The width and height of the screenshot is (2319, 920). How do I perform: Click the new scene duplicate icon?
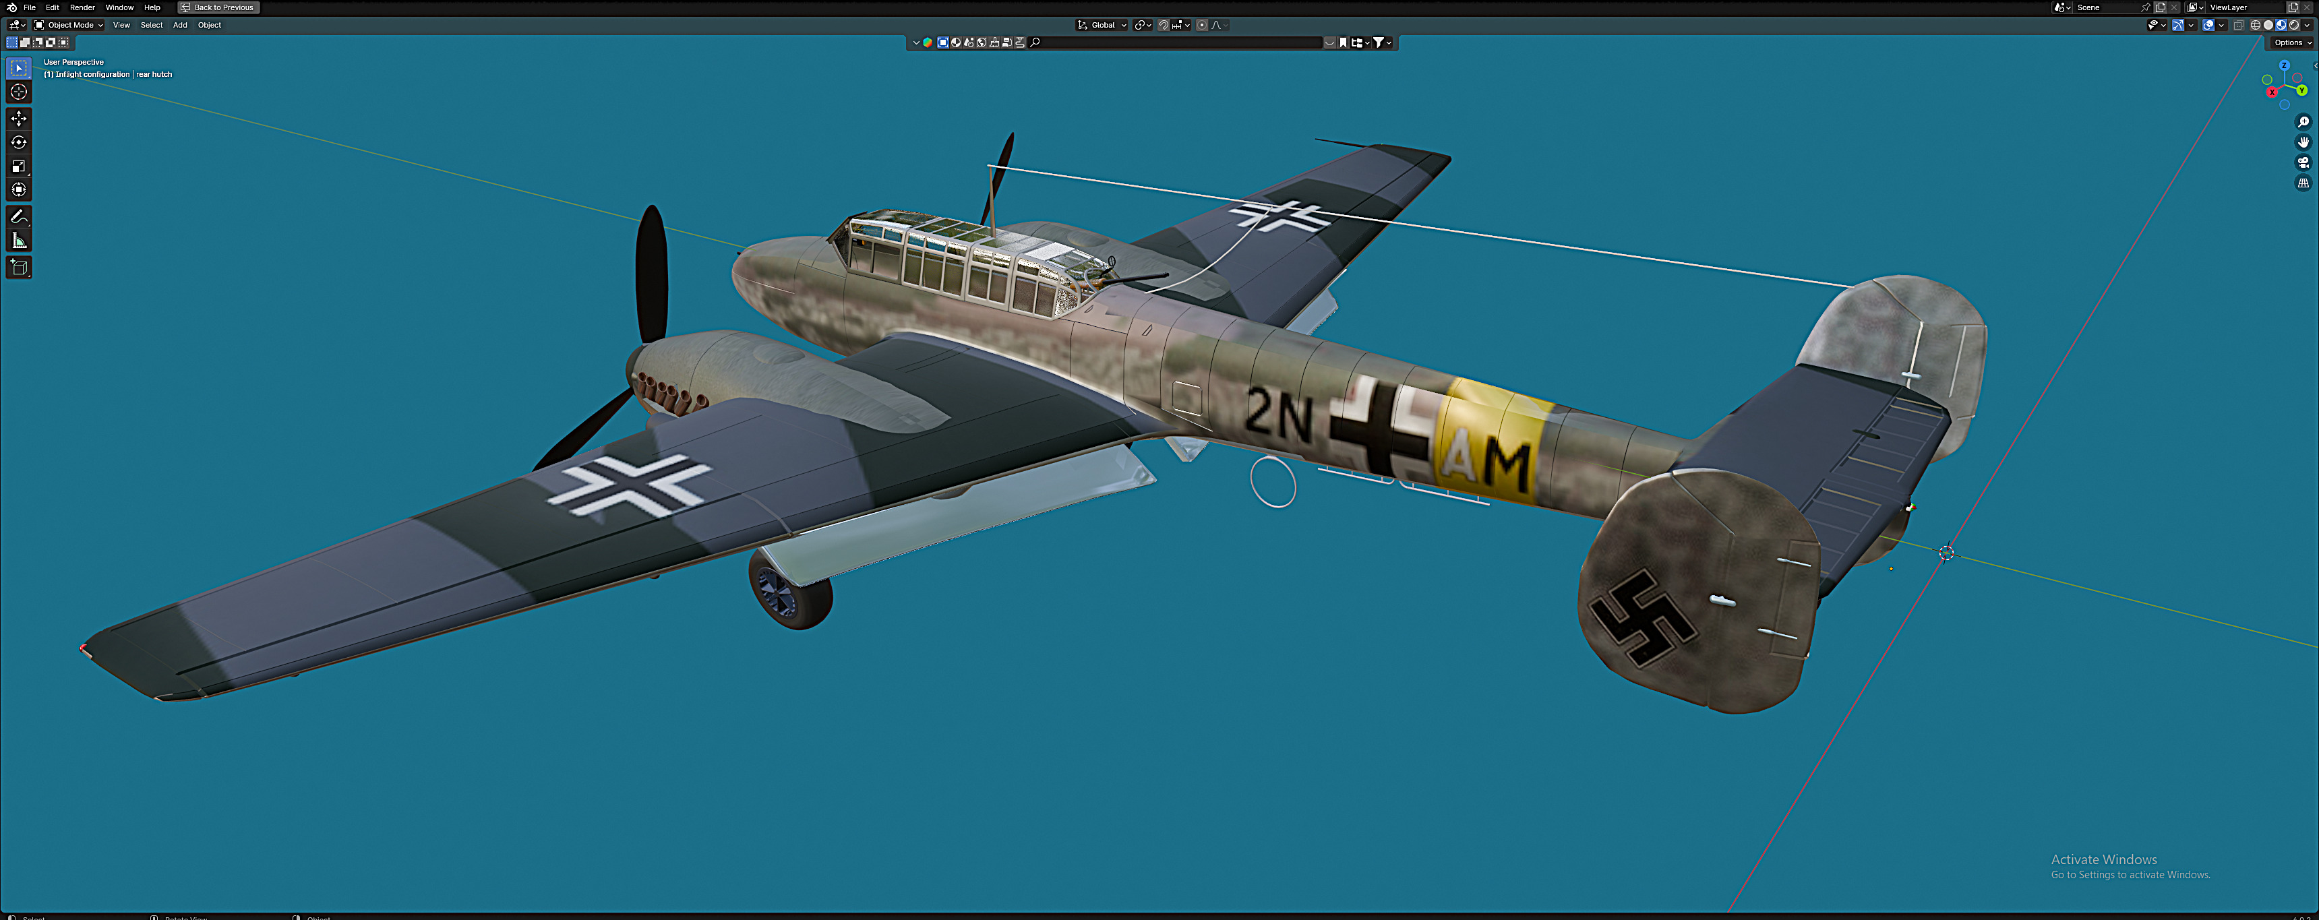point(2160,7)
